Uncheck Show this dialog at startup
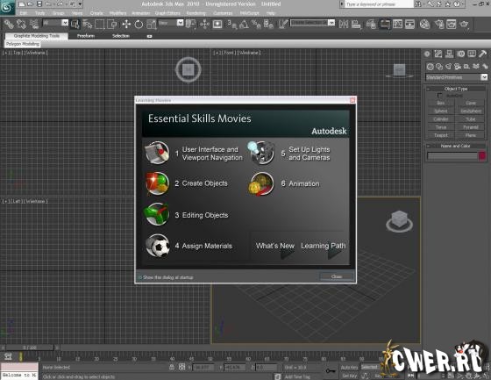Image resolution: width=491 pixels, height=380 pixels. (x=140, y=277)
